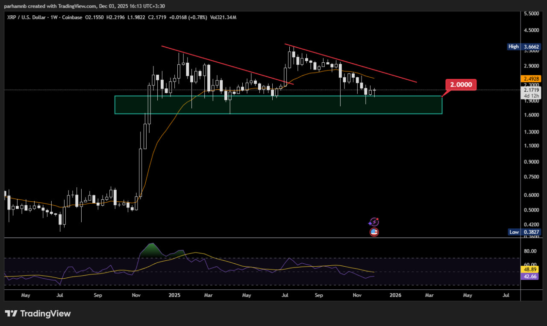
Task: Click the current price 2.1719 label
Action: 531,90
